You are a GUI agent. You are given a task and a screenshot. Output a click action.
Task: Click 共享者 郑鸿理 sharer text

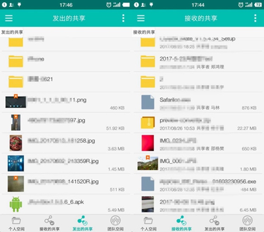210,67
